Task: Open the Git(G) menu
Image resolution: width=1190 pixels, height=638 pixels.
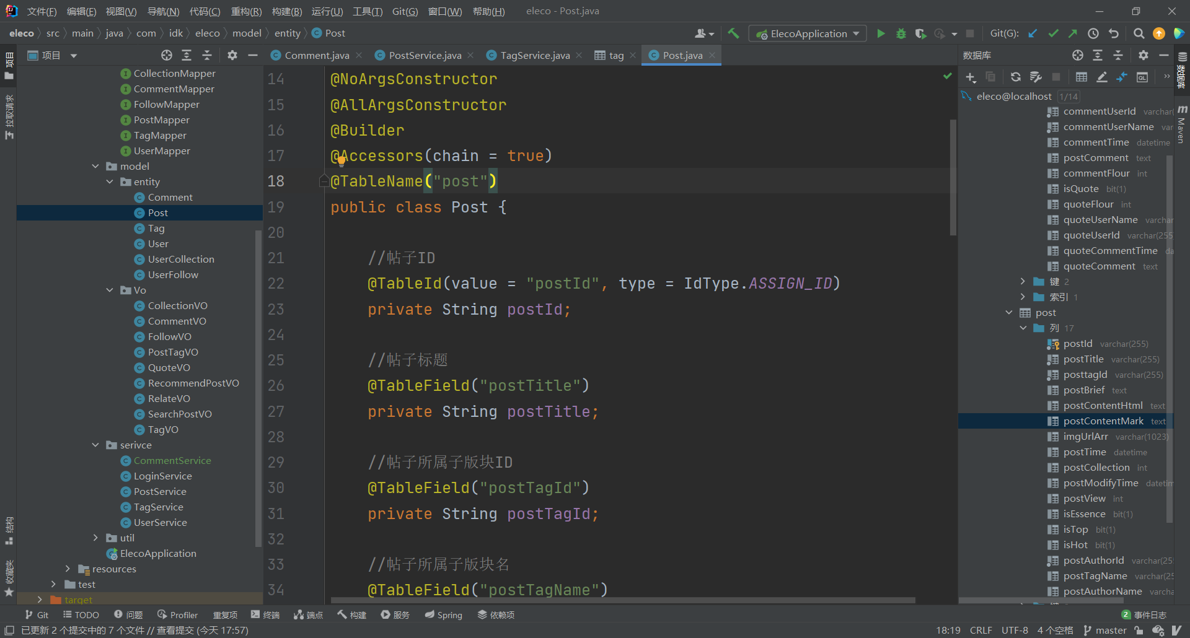Action: pos(405,11)
